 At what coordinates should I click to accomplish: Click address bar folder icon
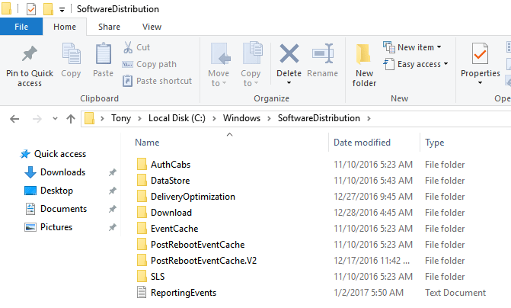[x=89, y=118]
